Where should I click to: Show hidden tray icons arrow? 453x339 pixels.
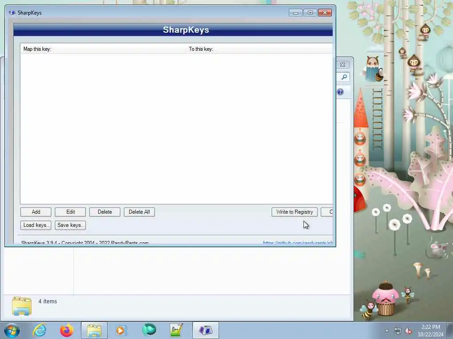[387, 331]
